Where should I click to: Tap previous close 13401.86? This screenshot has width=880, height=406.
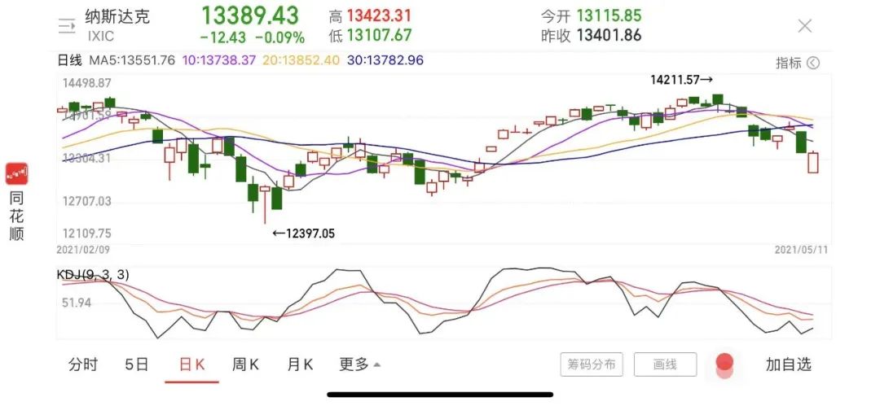[609, 36]
